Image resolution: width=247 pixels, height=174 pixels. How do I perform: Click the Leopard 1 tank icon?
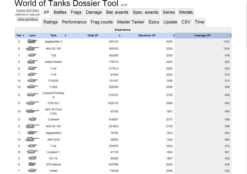point(32,152)
